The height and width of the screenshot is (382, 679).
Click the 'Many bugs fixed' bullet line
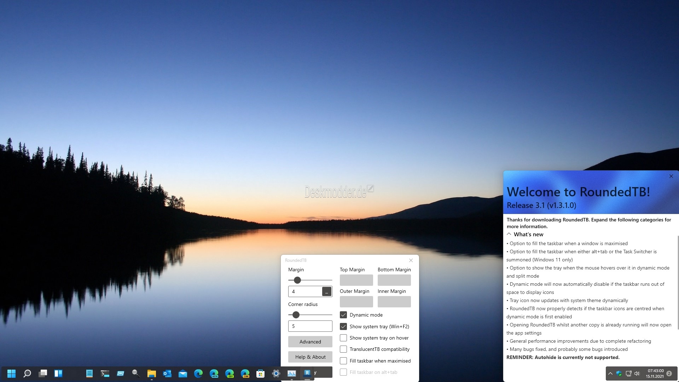coord(567,349)
